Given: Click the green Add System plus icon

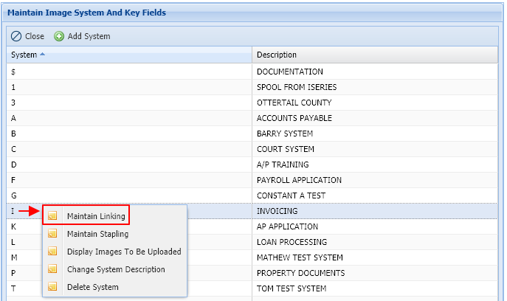Looking at the screenshot, I should pos(59,36).
